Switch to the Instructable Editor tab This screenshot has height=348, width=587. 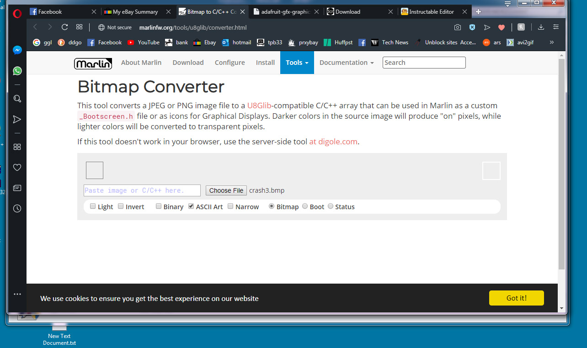pyautogui.click(x=435, y=12)
